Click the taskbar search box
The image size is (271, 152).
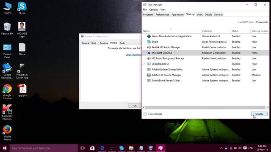[44, 148]
